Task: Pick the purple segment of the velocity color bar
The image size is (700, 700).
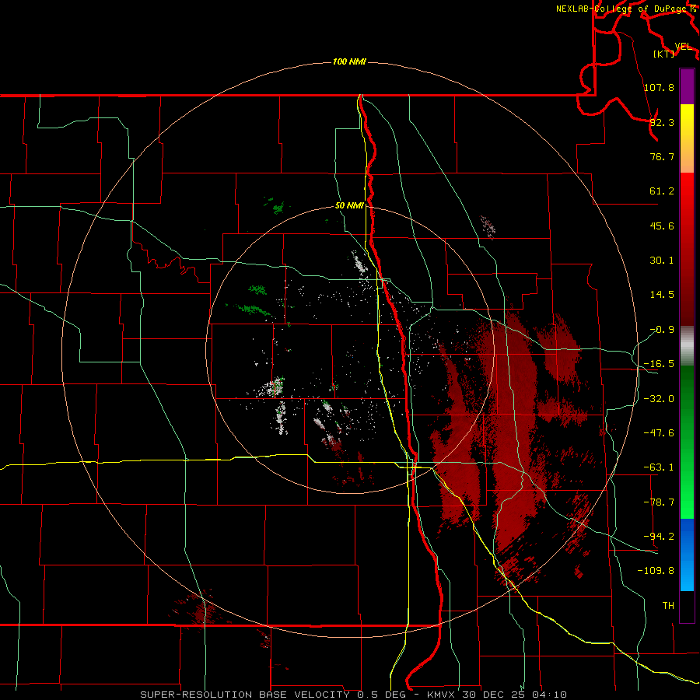Action: point(687,86)
